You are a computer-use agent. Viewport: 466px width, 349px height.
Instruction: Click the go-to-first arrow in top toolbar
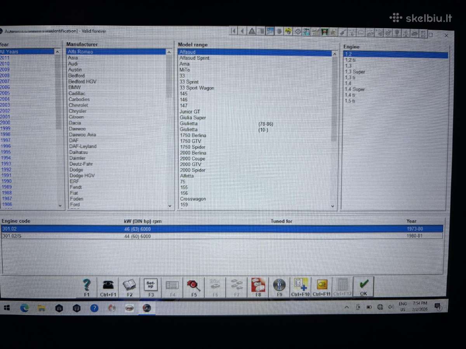[x=234, y=31]
